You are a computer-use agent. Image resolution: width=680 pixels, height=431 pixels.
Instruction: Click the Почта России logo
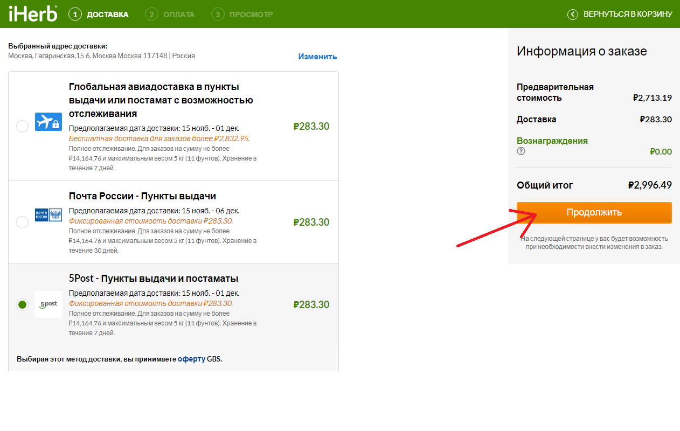point(48,215)
